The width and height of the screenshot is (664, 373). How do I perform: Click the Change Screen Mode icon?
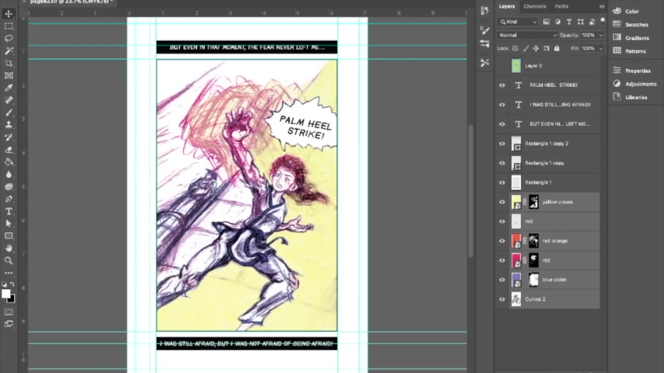[x=9, y=324]
